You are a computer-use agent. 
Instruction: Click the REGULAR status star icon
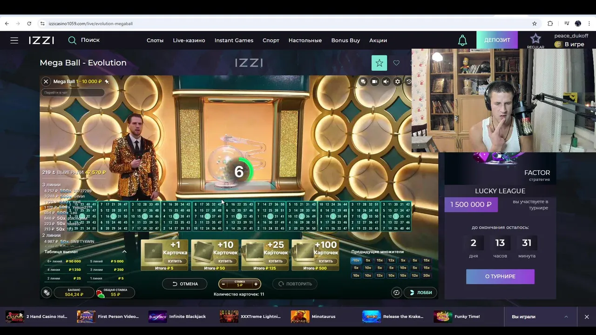535,39
